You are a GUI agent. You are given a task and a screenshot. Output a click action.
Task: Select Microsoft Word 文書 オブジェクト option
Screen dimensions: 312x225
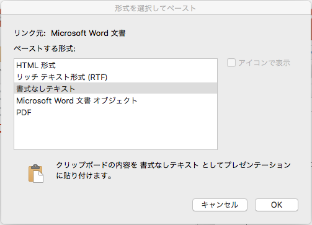pos(115,100)
